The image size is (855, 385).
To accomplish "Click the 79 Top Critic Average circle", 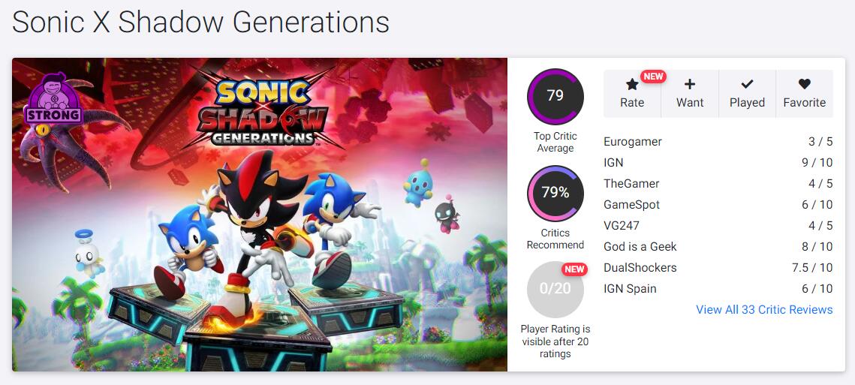I will tap(555, 96).
